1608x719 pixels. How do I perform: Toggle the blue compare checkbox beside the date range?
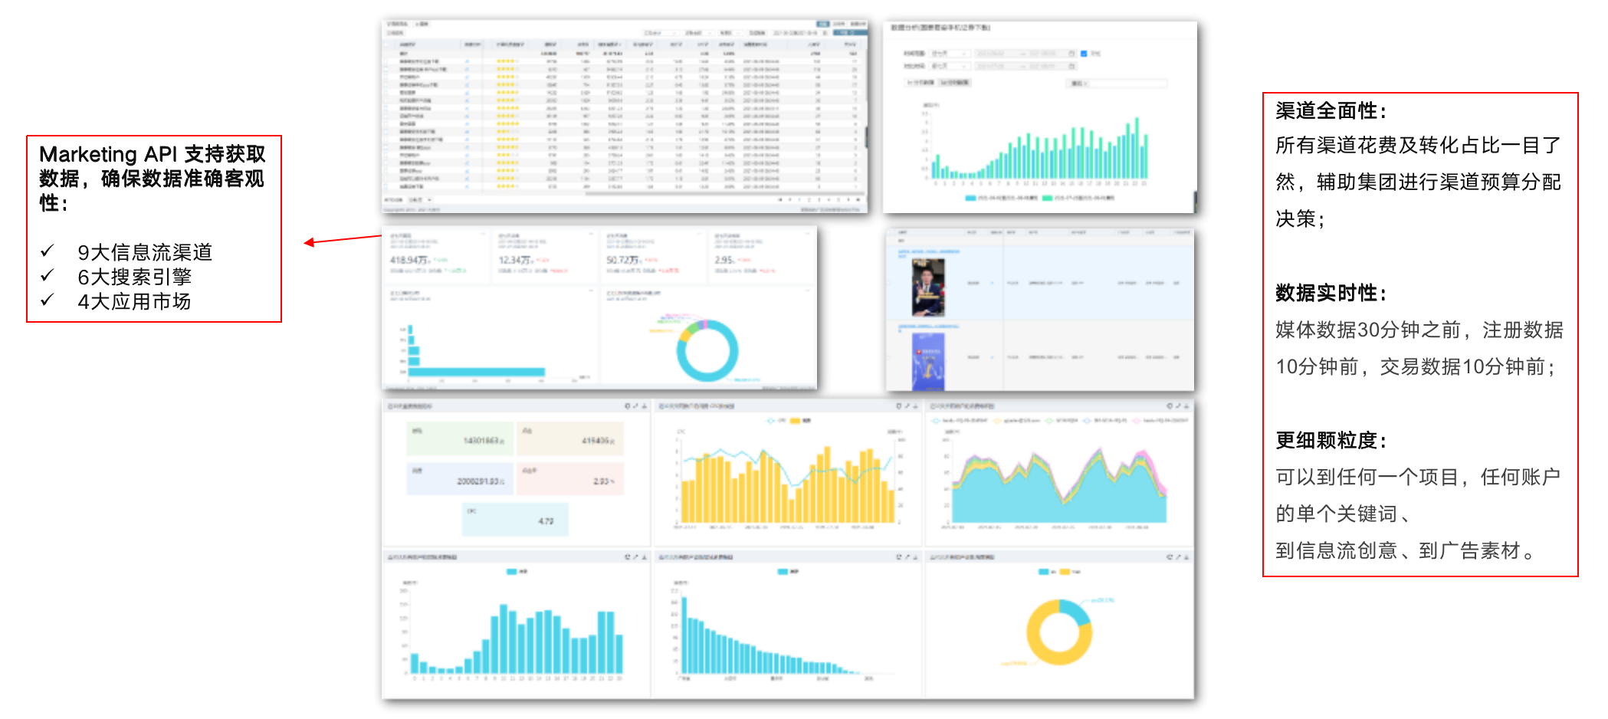[1084, 54]
